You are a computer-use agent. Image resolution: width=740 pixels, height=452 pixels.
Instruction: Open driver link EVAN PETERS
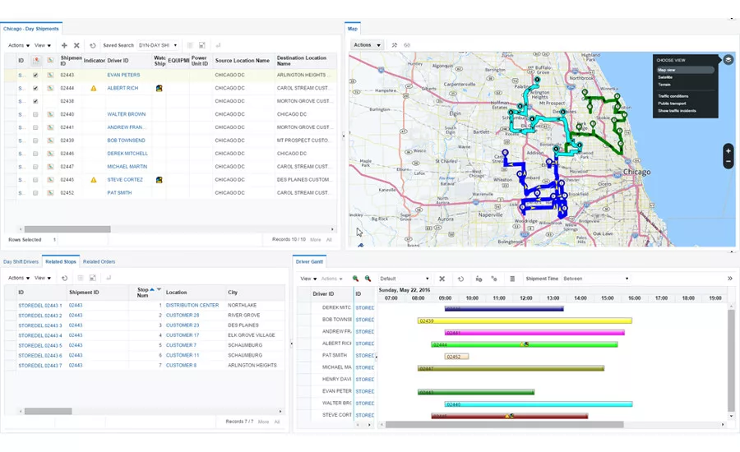click(x=123, y=75)
